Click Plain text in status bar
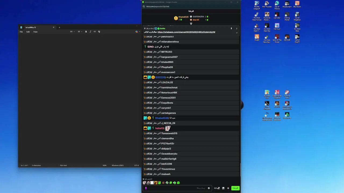This screenshot has width=344, height=193. [63, 165]
